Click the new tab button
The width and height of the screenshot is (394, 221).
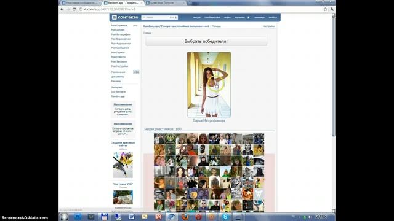pos(190,2)
